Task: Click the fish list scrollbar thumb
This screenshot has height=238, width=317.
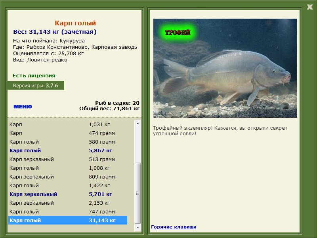Action: click(x=138, y=193)
